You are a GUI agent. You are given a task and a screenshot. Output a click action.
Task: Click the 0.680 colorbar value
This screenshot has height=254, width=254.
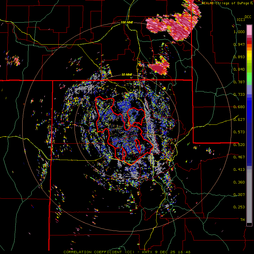point(239,107)
